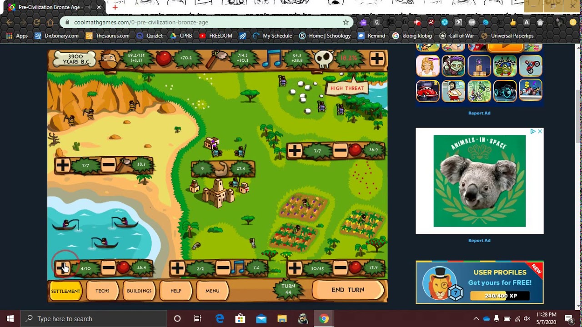582x327 pixels.
Task: Click the caveman population icon in the top bar
Action: 108,60
